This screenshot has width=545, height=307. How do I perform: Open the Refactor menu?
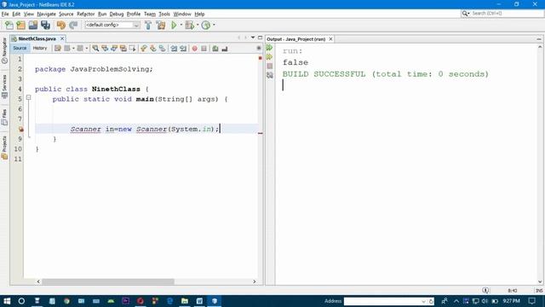pos(86,14)
